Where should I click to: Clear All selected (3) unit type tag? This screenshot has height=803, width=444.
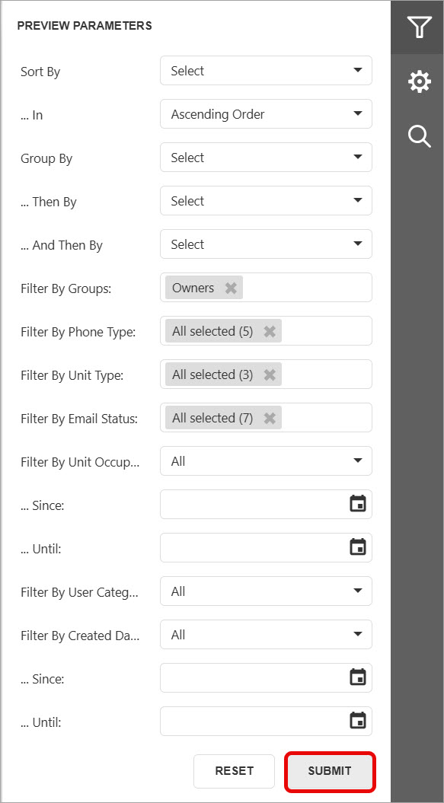click(x=270, y=375)
